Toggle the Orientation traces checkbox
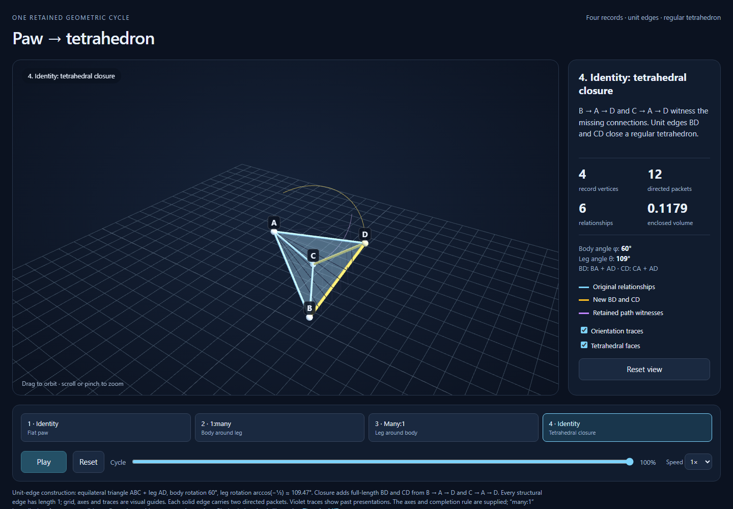733x509 pixels. (584, 330)
